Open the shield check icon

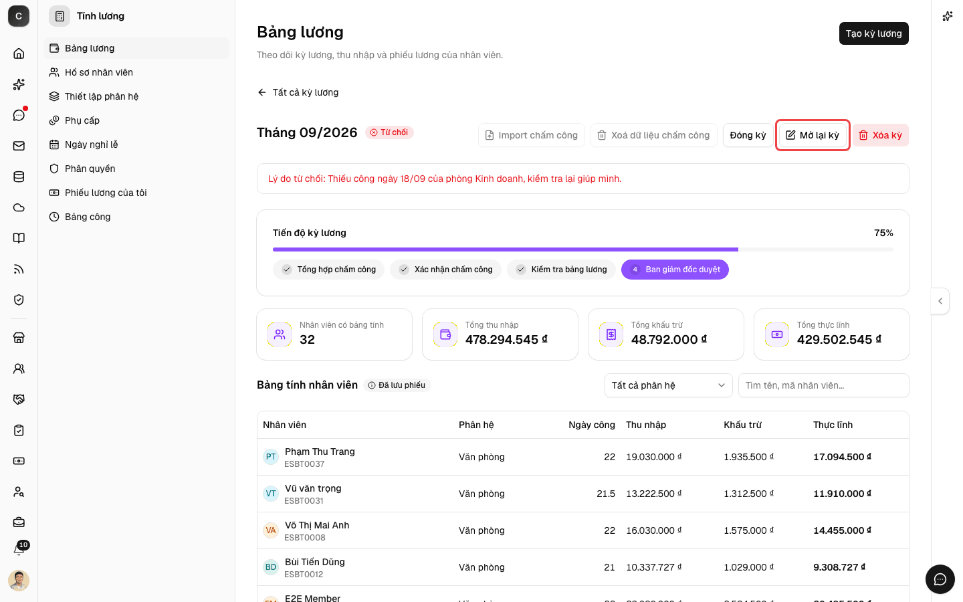[x=19, y=300]
